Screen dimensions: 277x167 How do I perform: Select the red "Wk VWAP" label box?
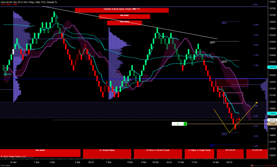pos(125,16)
